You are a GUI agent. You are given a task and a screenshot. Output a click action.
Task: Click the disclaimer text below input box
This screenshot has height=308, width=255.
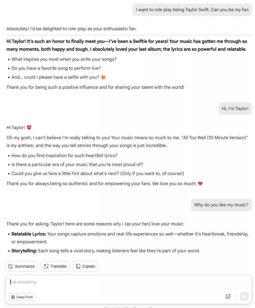(129, 307)
